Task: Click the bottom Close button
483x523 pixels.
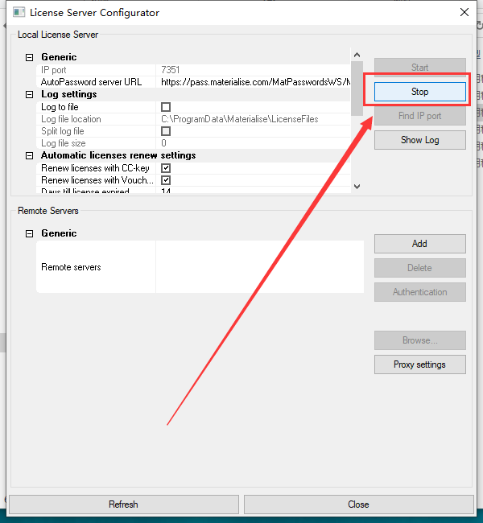Action: click(x=358, y=504)
